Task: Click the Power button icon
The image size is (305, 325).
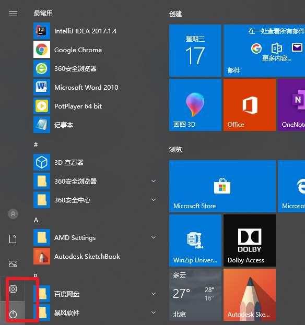Action: tap(13, 314)
